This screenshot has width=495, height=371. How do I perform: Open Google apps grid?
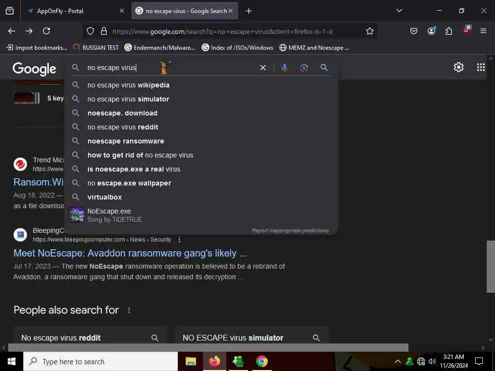(x=481, y=67)
